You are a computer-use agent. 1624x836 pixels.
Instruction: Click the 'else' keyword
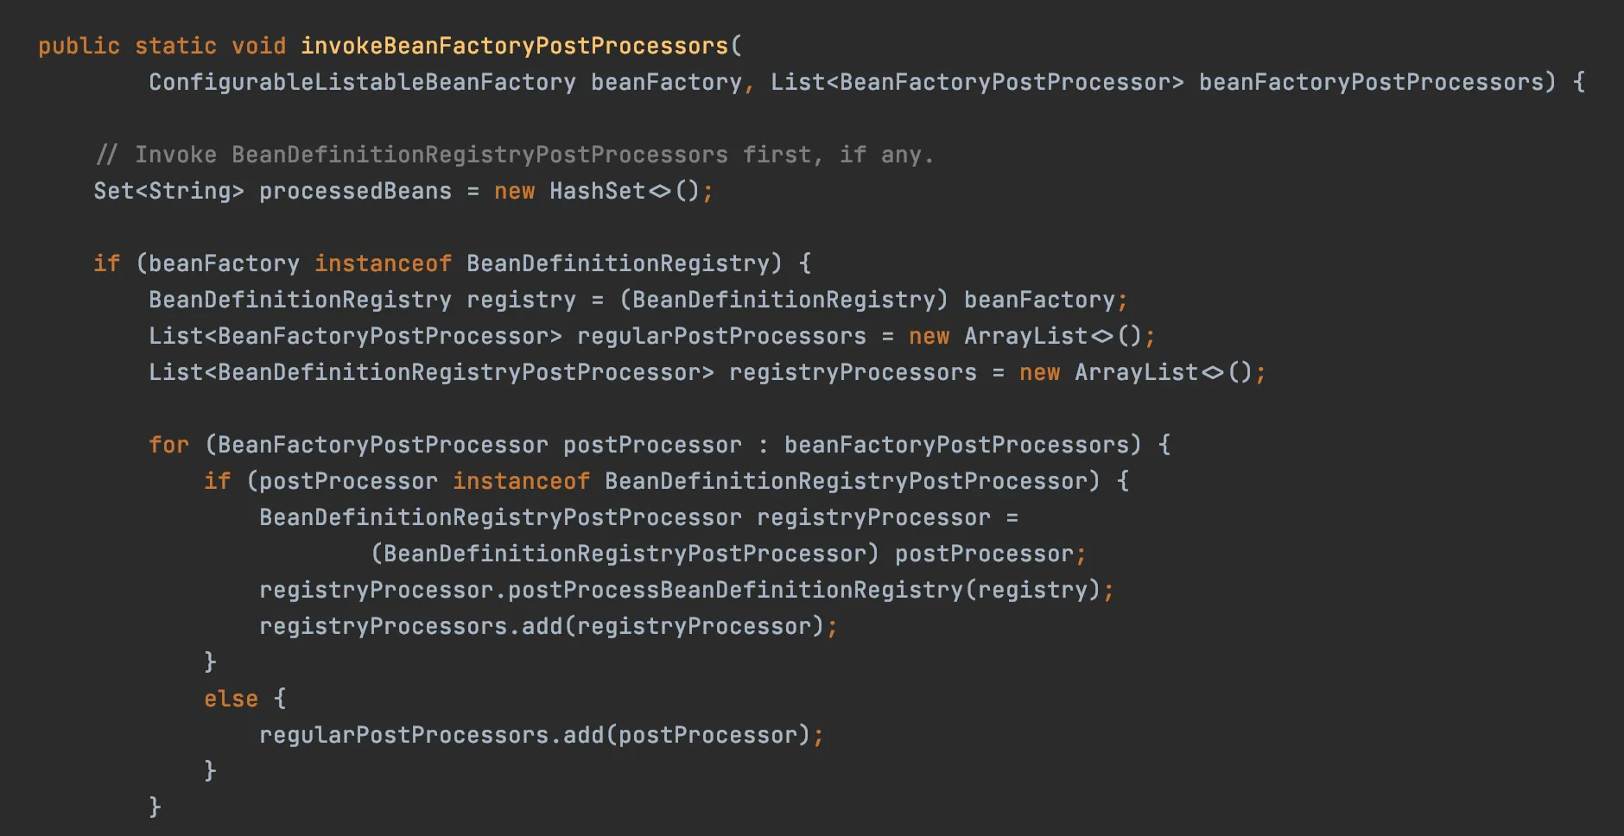[231, 699]
